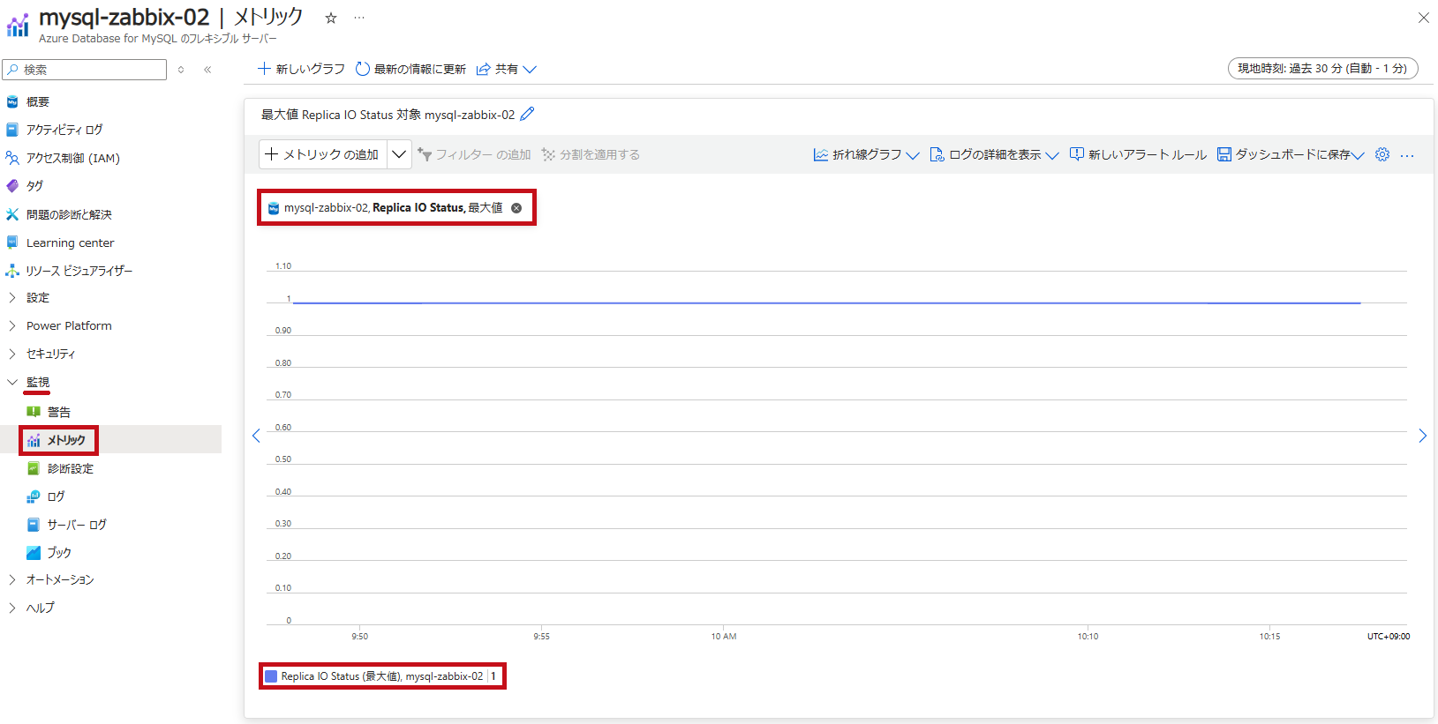Viewport: 1438px width, 724px height.
Task: Open Tags (タグ) in the sidebar
Action: (34, 186)
